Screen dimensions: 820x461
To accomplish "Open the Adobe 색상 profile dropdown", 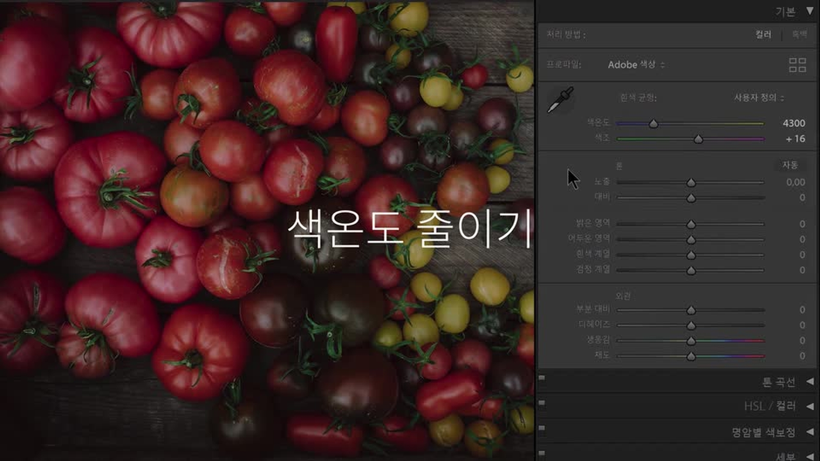I will tap(636, 65).
